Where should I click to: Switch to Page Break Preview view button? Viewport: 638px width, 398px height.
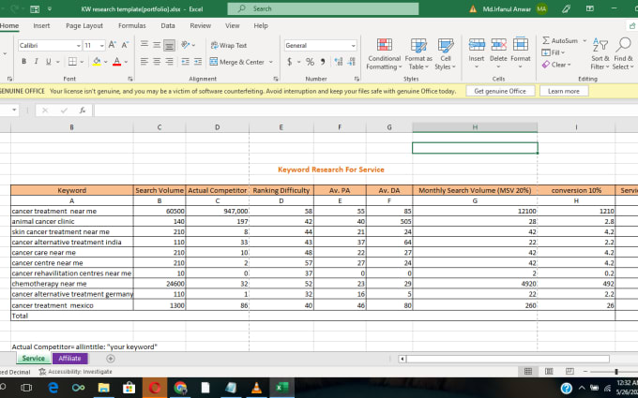point(570,371)
